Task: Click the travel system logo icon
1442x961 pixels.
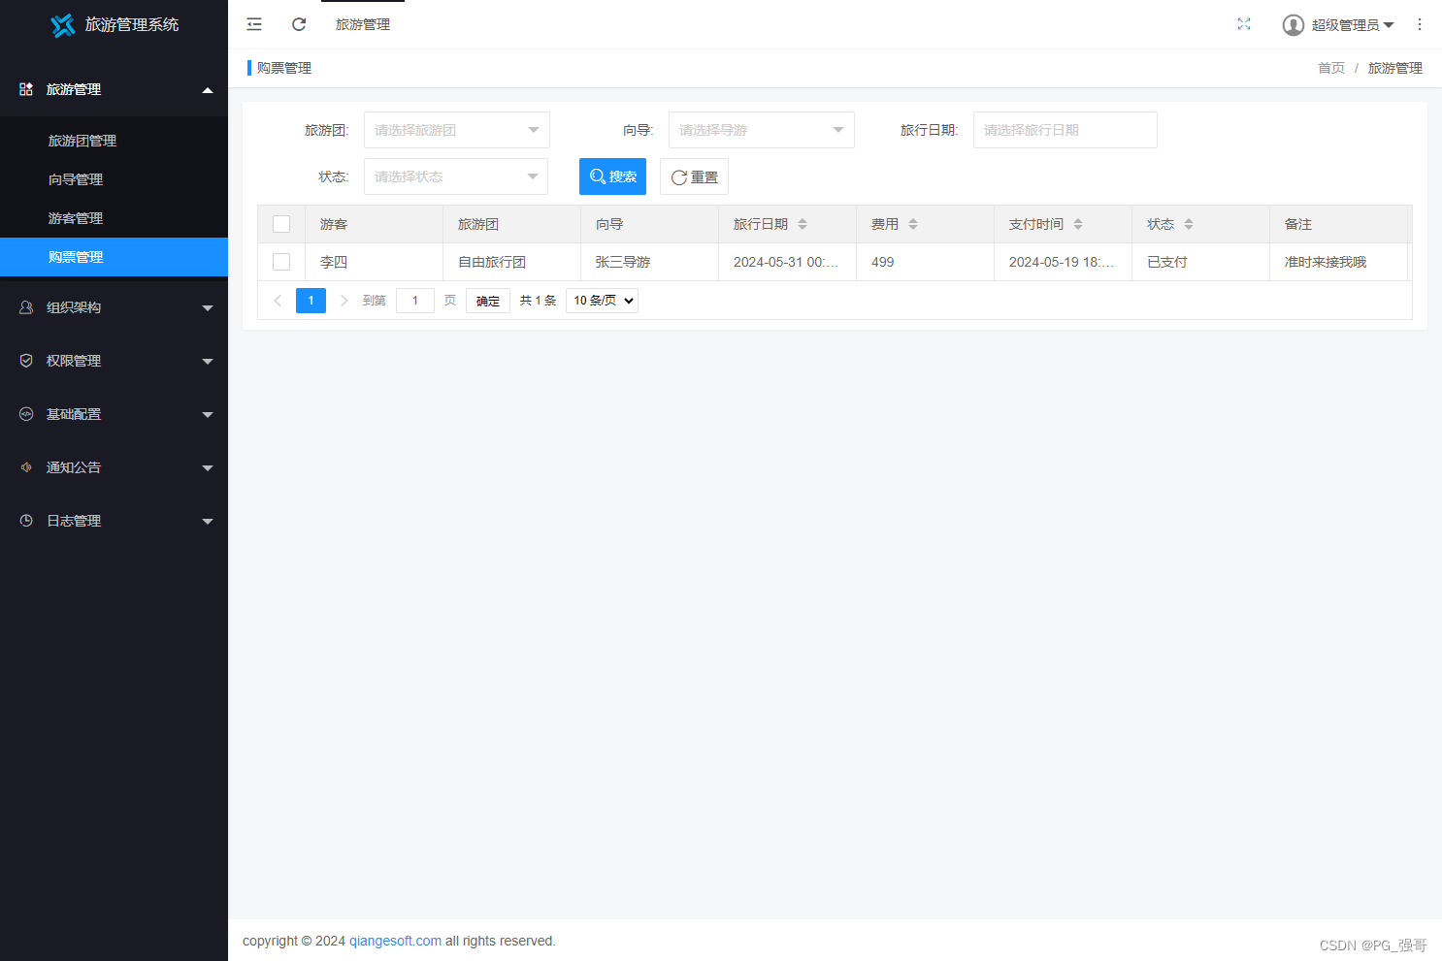Action: pyautogui.click(x=63, y=25)
